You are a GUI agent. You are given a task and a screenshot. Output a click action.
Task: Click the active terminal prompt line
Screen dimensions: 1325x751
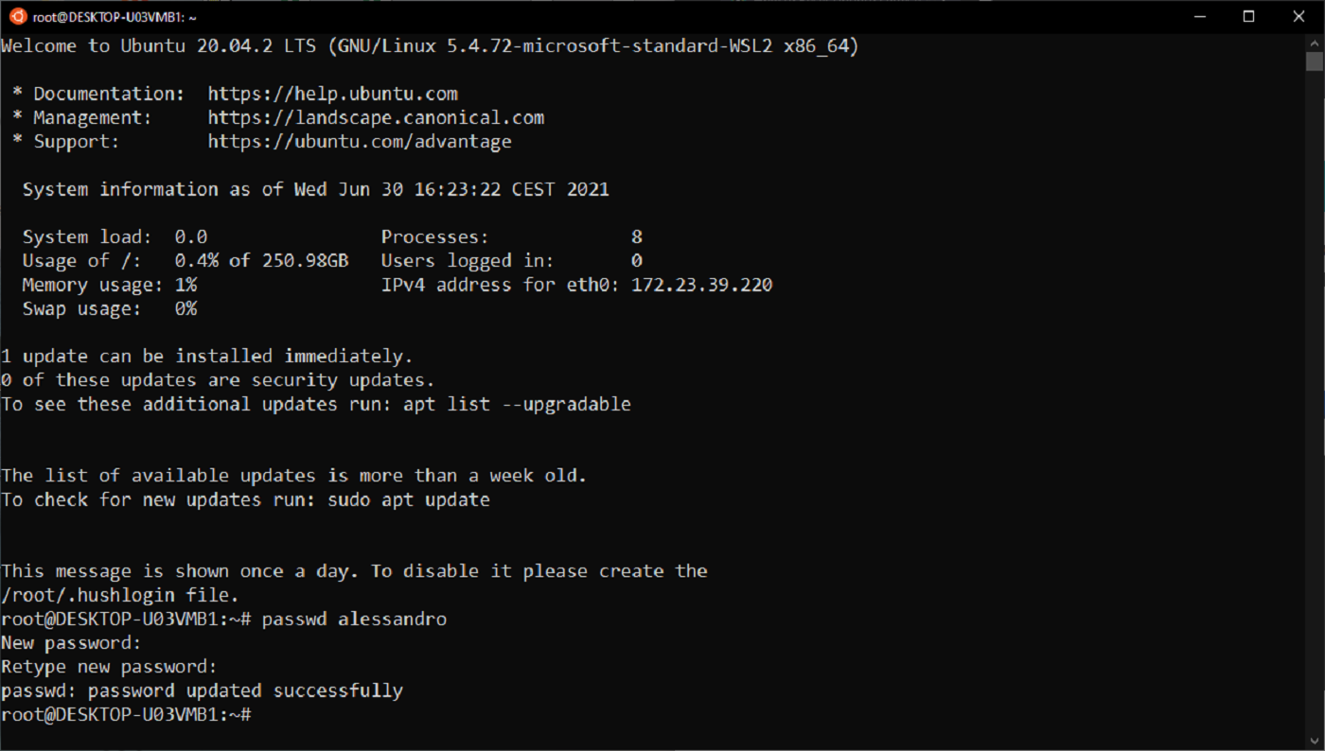pos(124,714)
